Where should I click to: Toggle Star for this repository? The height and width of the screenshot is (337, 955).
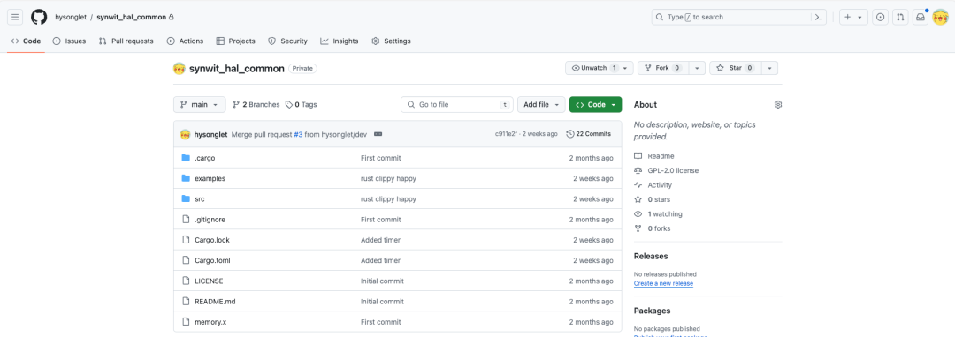(736, 68)
